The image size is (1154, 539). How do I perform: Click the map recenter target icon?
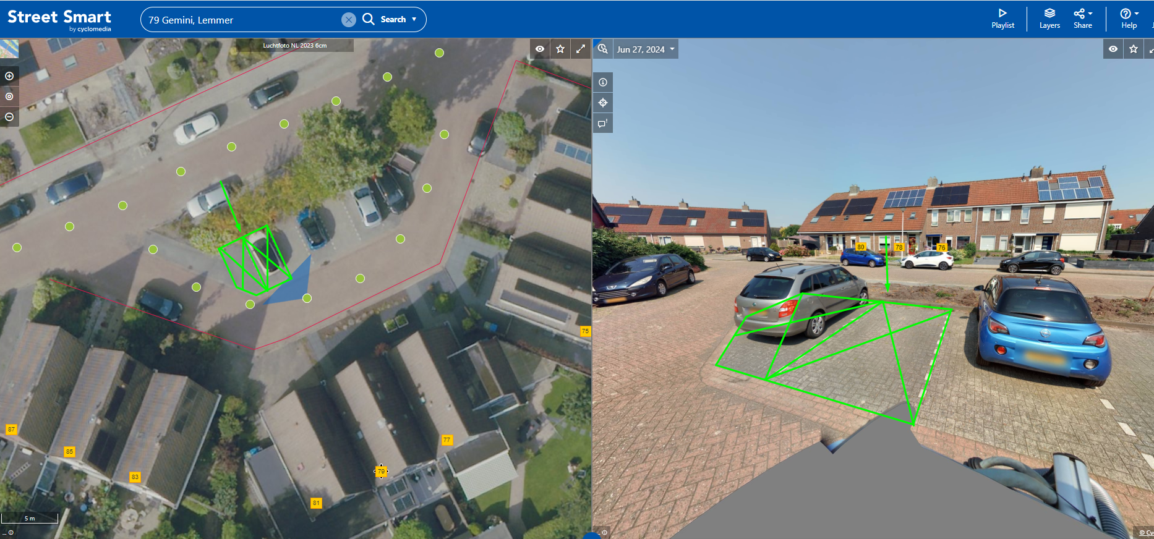coord(9,96)
